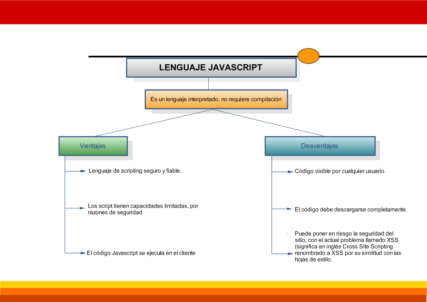Click "El código debe descargarse completamente."
Screen dimensions: 427x302
(x=351, y=209)
